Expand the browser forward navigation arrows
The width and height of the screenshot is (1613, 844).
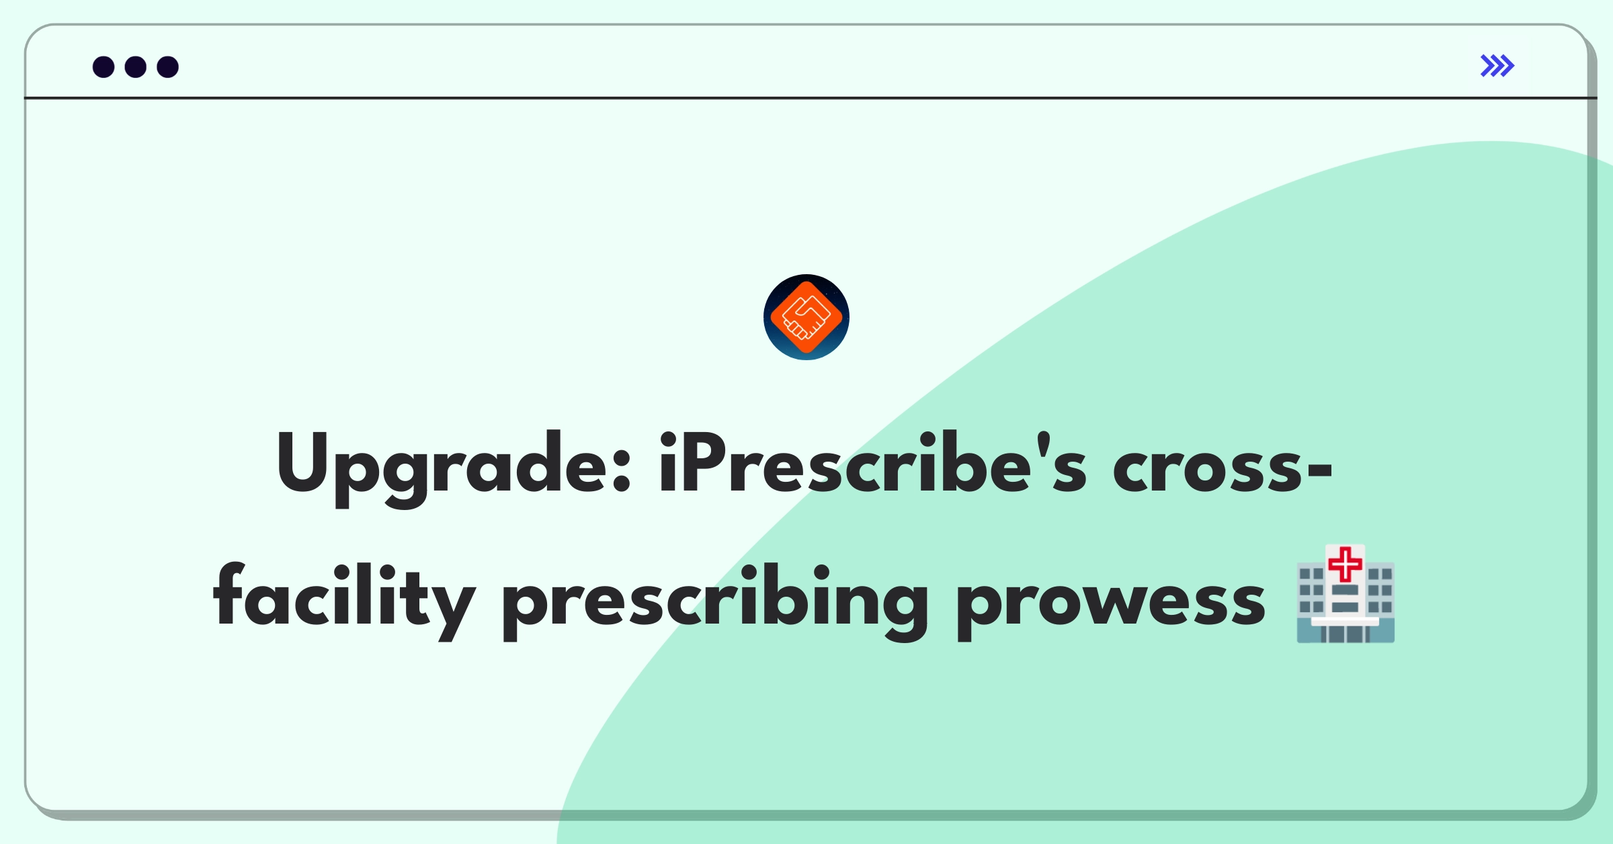point(1498,66)
